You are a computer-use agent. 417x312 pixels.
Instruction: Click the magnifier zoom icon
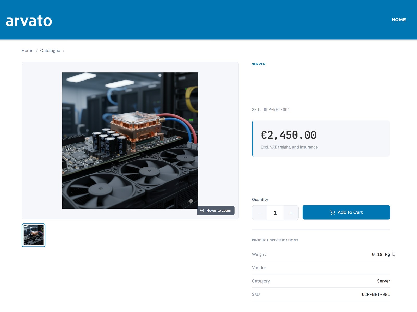click(202, 211)
